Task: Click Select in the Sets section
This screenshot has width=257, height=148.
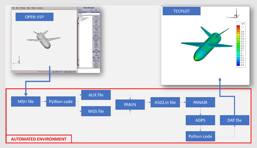Action: point(96,67)
